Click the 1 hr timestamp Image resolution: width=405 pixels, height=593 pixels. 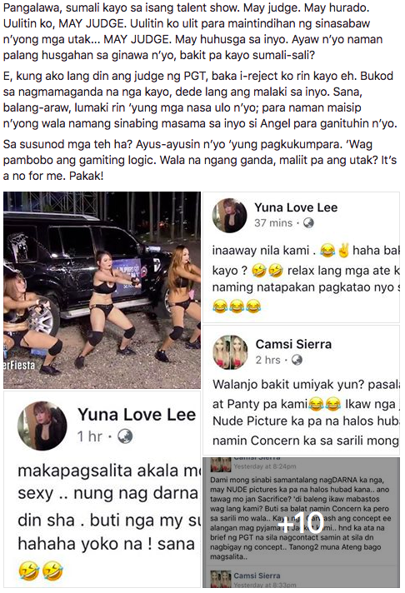pyautogui.click(x=90, y=436)
